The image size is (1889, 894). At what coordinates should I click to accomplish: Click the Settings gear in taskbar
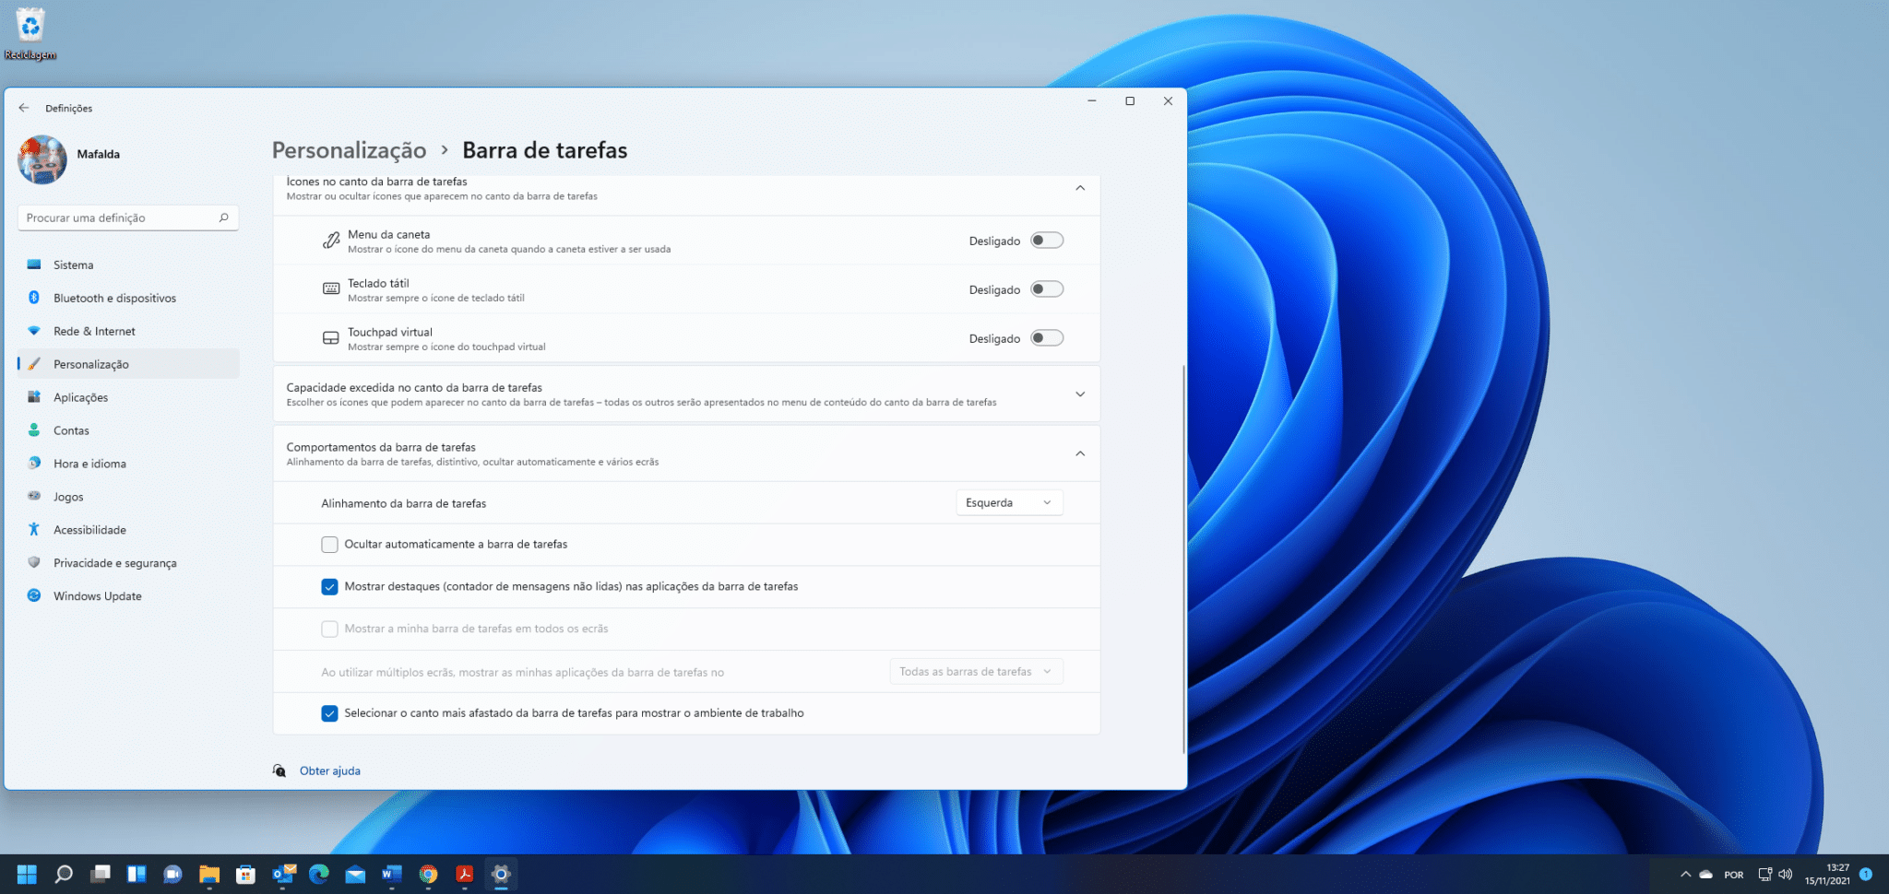pos(501,874)
